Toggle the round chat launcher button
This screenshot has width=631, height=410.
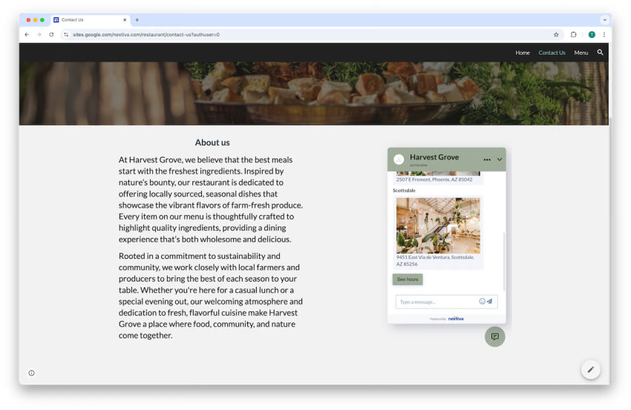(x=494, y=337)
